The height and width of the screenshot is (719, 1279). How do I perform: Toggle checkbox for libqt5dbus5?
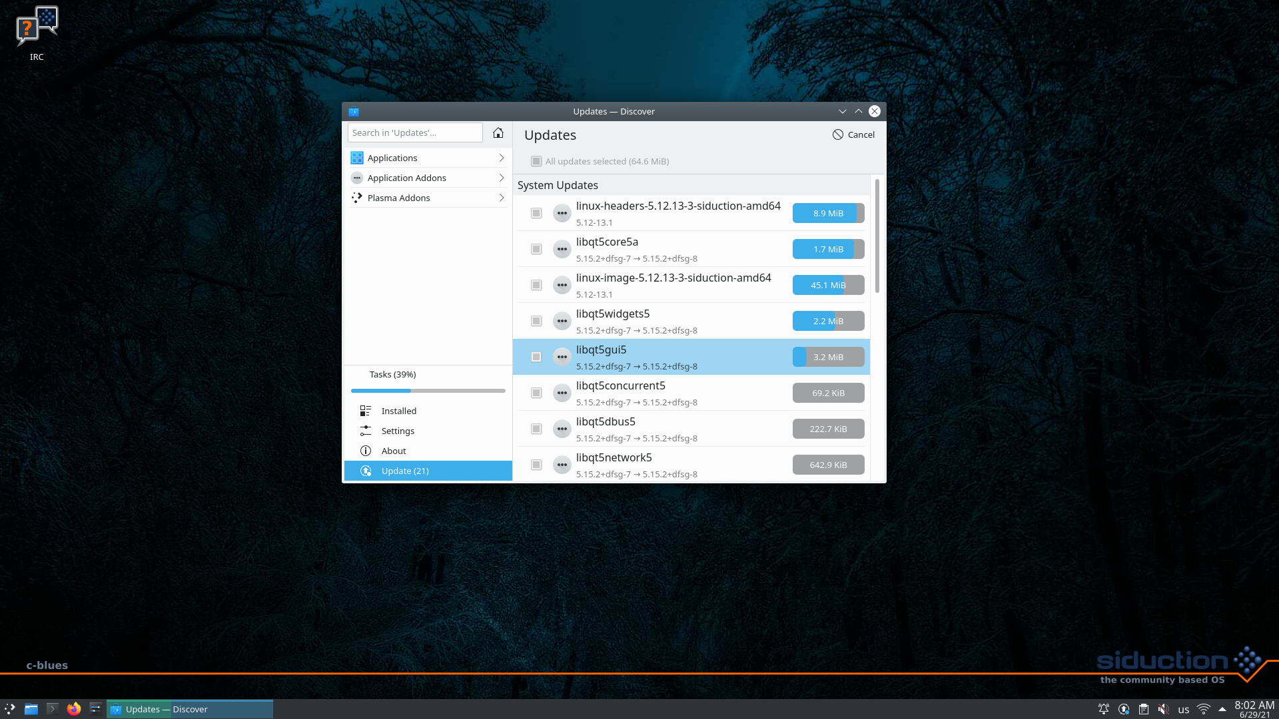coord(536,429)
